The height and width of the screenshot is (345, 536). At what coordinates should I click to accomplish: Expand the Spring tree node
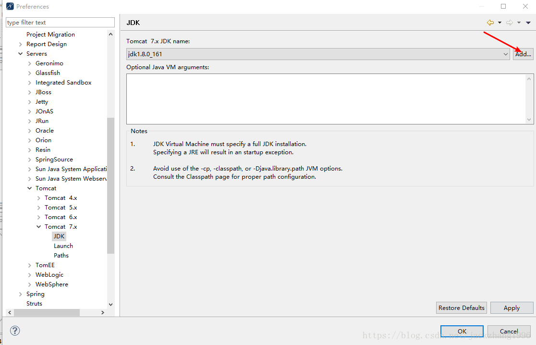pos(21,294)
